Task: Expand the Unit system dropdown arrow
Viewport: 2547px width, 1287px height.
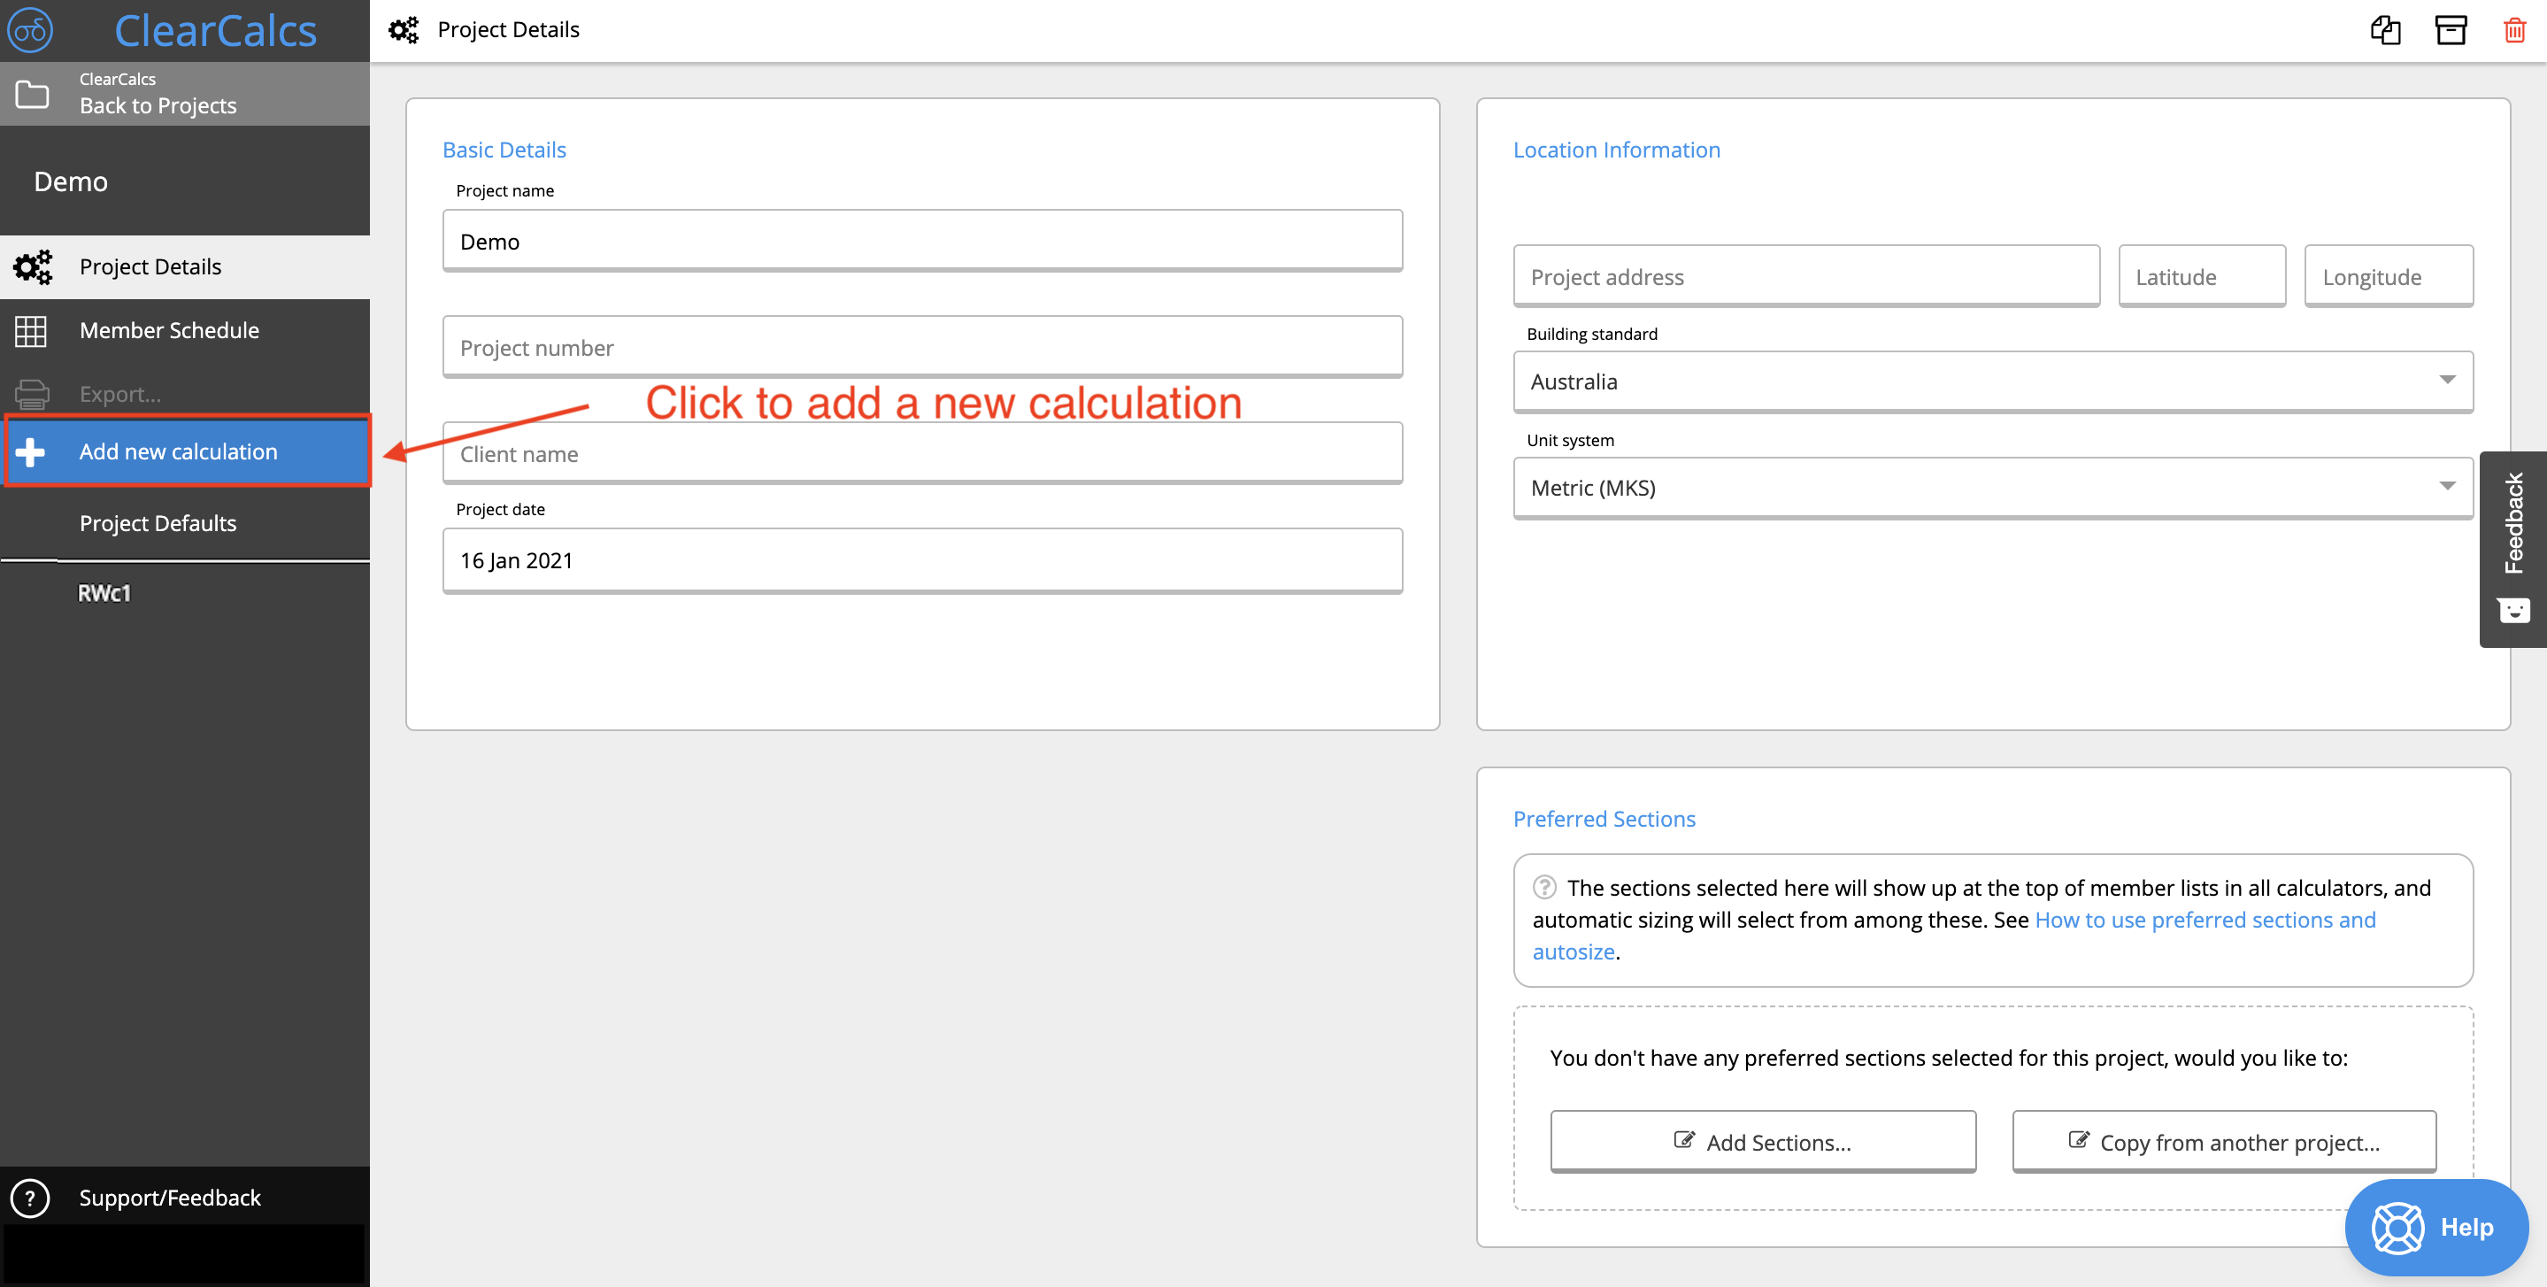Action: pos(2447,486)
